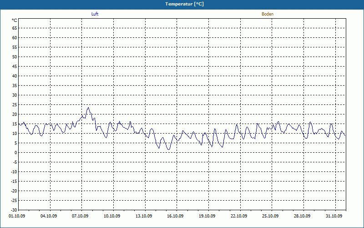
Task: Click the 25.10.09 date label
Action: 270,216
